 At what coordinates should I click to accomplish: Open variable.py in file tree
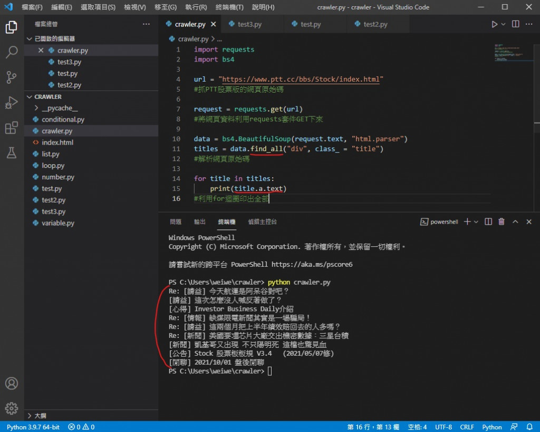coord(91,223)
